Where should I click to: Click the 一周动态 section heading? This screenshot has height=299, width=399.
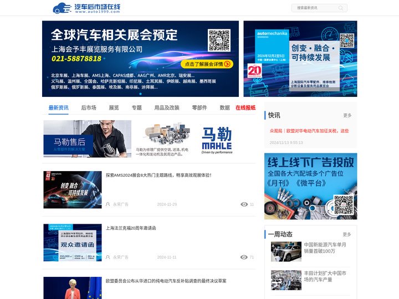pyautogui.click(x=280, y=234)
